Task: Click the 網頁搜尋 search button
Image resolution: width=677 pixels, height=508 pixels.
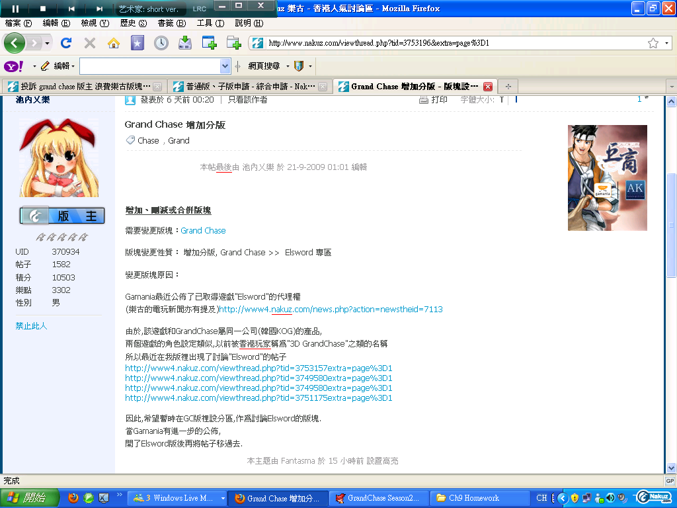Action: pyautogui.click(x=264, y=66)
